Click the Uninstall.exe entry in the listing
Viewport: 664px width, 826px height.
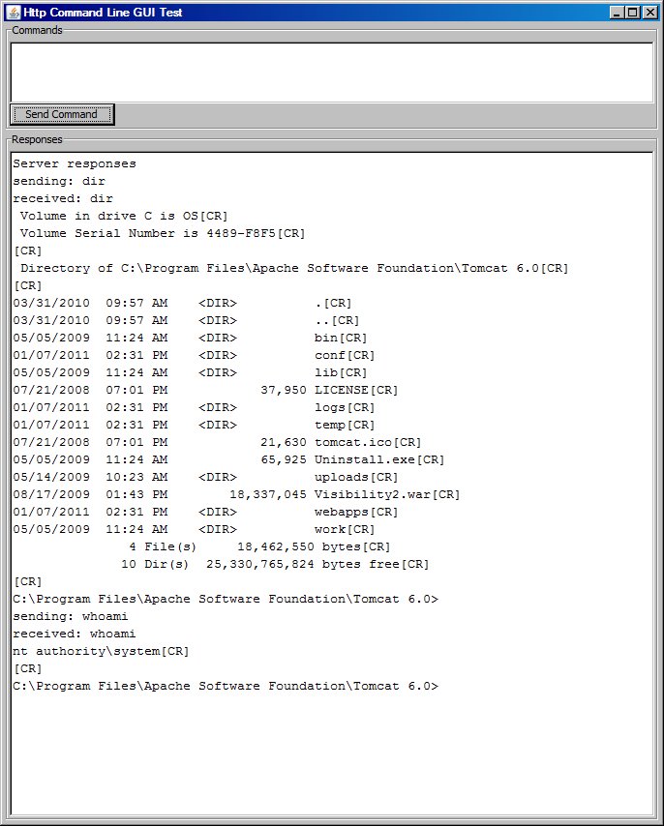click(x=364, y=459)
